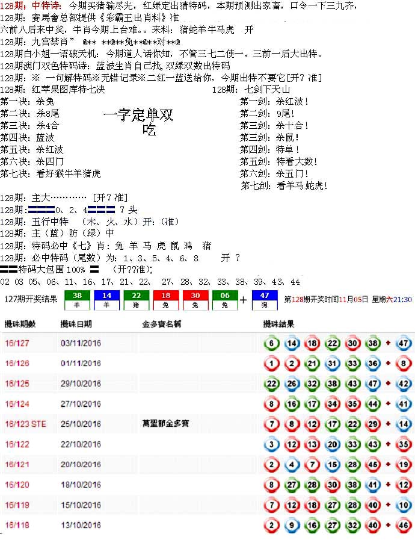Image resolution: width=415 pixels, height=540 pixels.
Task: Click the green 22 result box labeled 猪
Action: (x=137, y=300)
